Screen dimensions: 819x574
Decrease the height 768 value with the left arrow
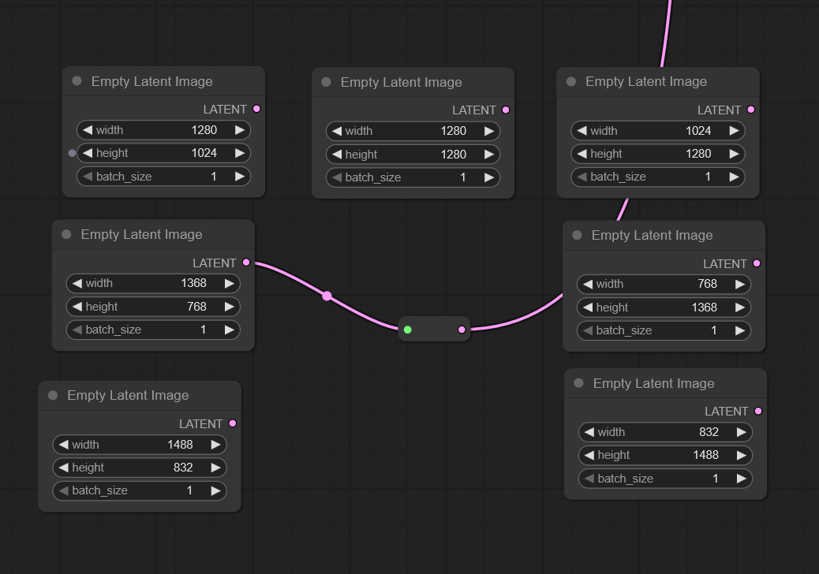(77, 306)
